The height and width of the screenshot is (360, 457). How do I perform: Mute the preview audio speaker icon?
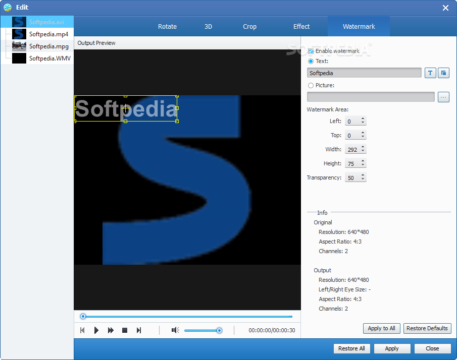(175, 330)
